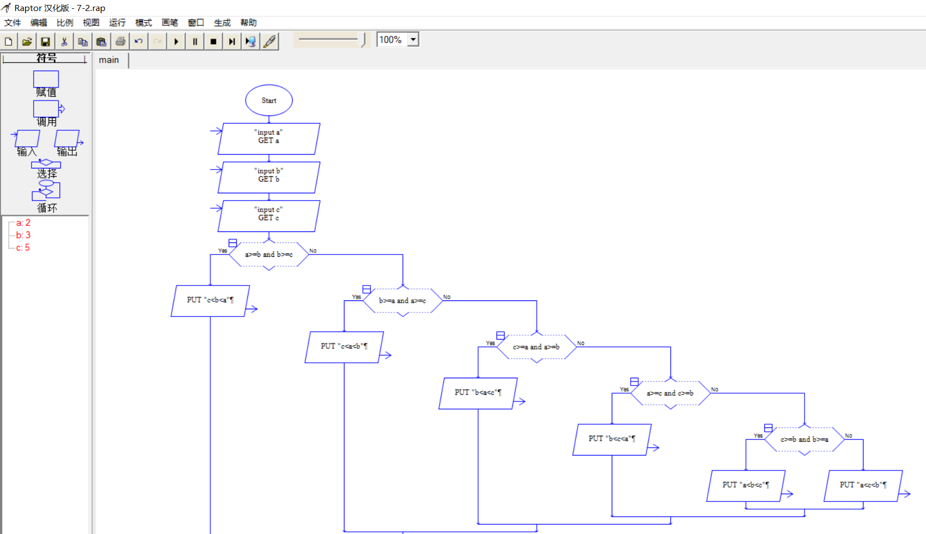The image size is (926, 534).
Task: Select the PUT "a<b<c" output box
Action: click(746, 485)
